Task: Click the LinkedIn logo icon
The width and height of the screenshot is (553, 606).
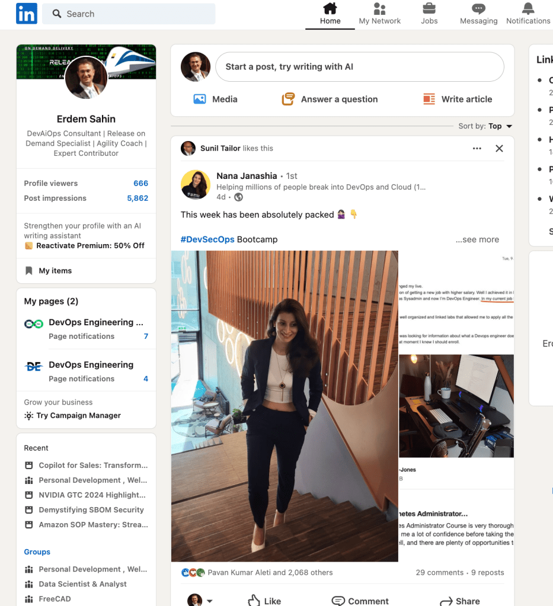Action: click(27, 14)
